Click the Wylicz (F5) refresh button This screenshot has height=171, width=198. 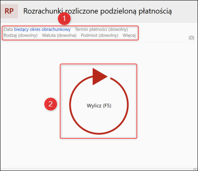(99, 101)
